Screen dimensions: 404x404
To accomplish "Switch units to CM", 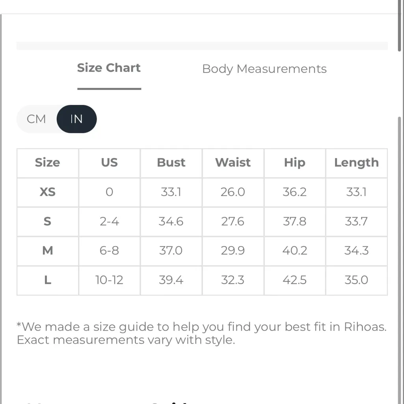I will 36,119.
